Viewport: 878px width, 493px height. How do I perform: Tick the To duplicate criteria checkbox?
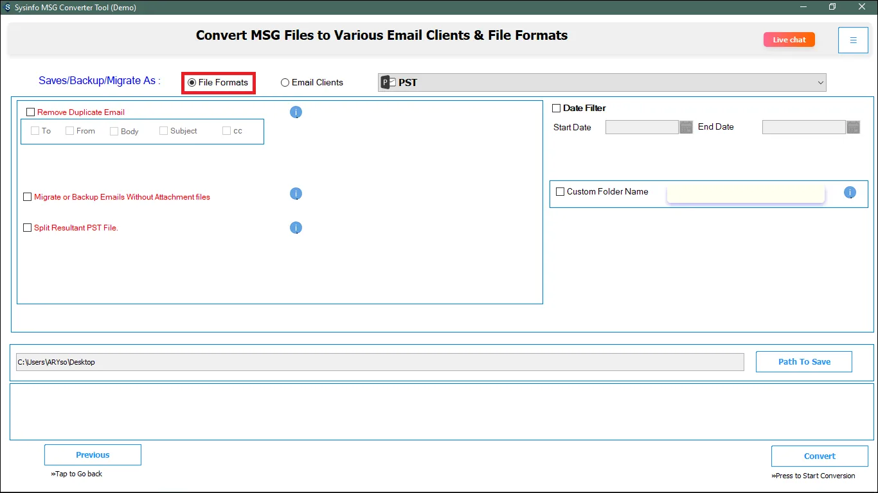35,131
